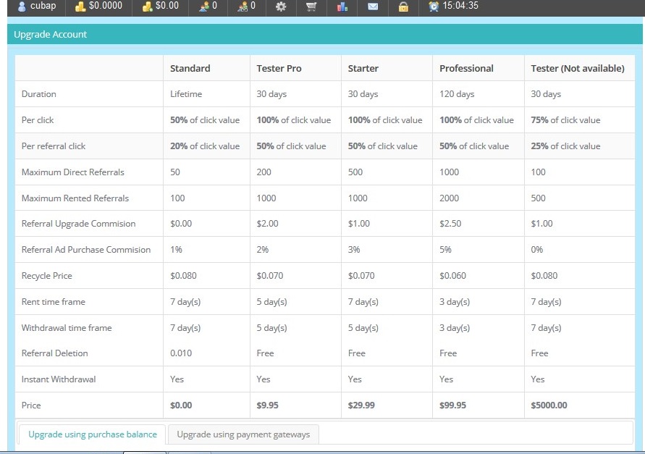Click the Maximum Direct Referrals row label
The height and width of the screenshot is (454, 645).
point(73,172)
